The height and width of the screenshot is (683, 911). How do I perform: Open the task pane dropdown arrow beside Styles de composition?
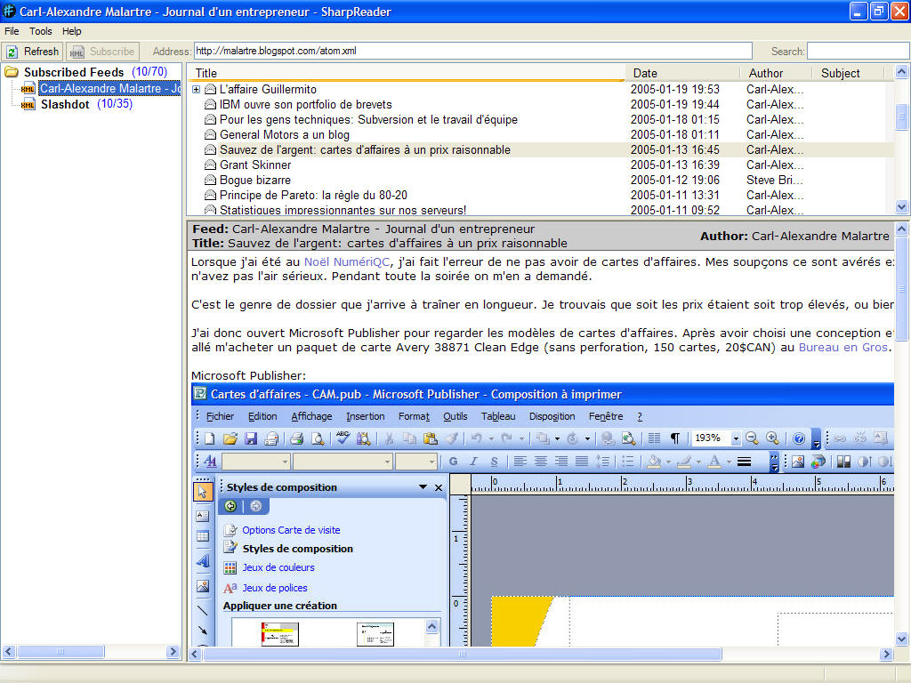click(423, 487)
